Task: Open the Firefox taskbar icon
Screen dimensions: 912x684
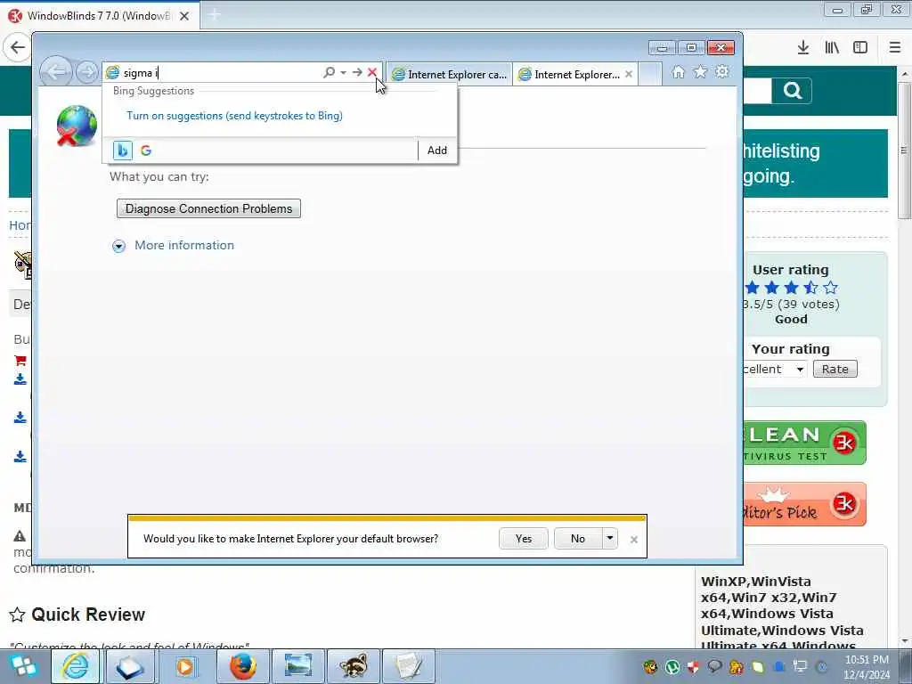Action: [242, 666]
